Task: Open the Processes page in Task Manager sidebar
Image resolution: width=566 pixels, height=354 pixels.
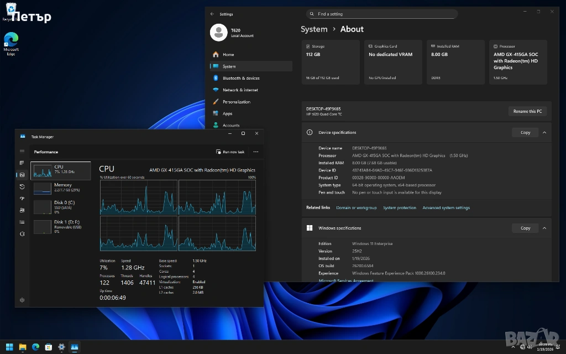Action: (x=22, y=163)
